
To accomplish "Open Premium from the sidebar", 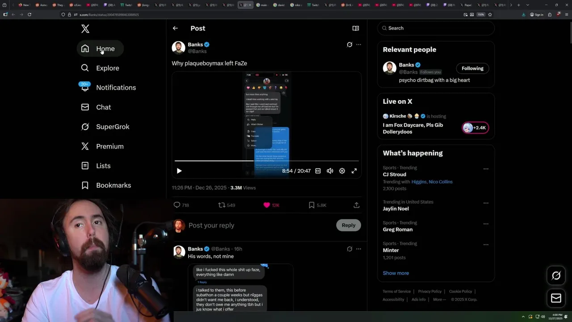I will [102, 146].
